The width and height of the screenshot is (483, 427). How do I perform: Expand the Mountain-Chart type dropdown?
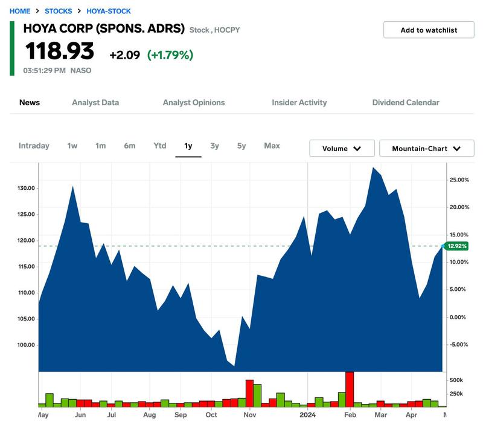coord(427,148)
